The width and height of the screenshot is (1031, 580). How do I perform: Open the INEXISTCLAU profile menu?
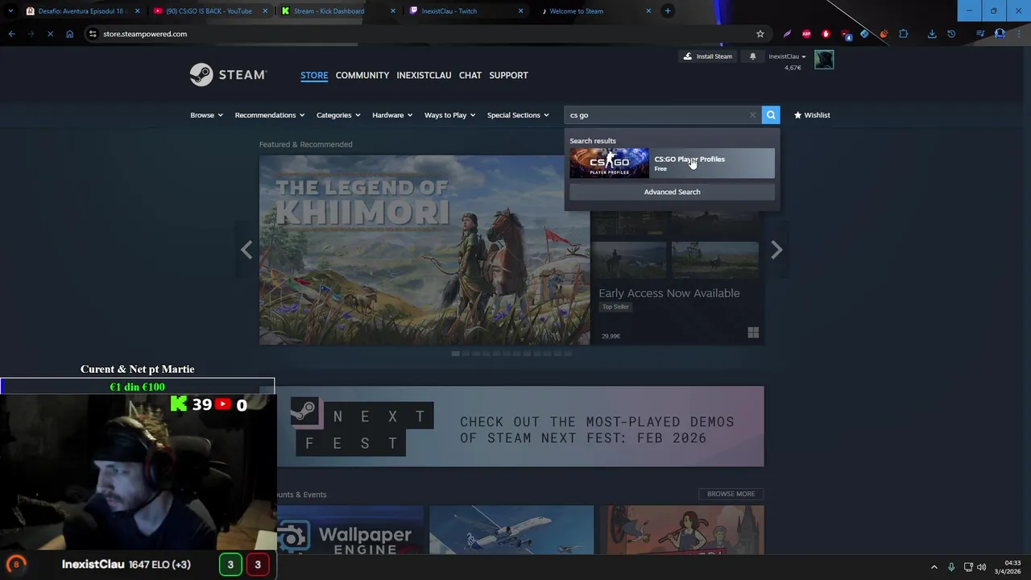click(424, 75)
